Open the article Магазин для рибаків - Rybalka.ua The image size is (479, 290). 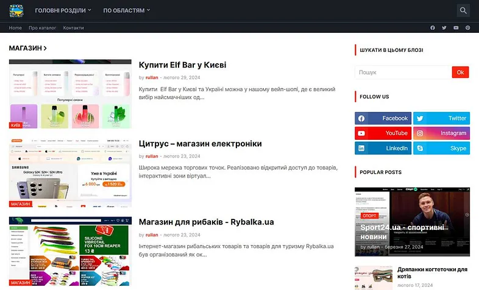[206, 222]
